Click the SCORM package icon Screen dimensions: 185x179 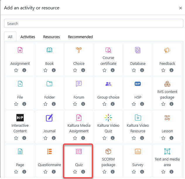tap(108, 151)
